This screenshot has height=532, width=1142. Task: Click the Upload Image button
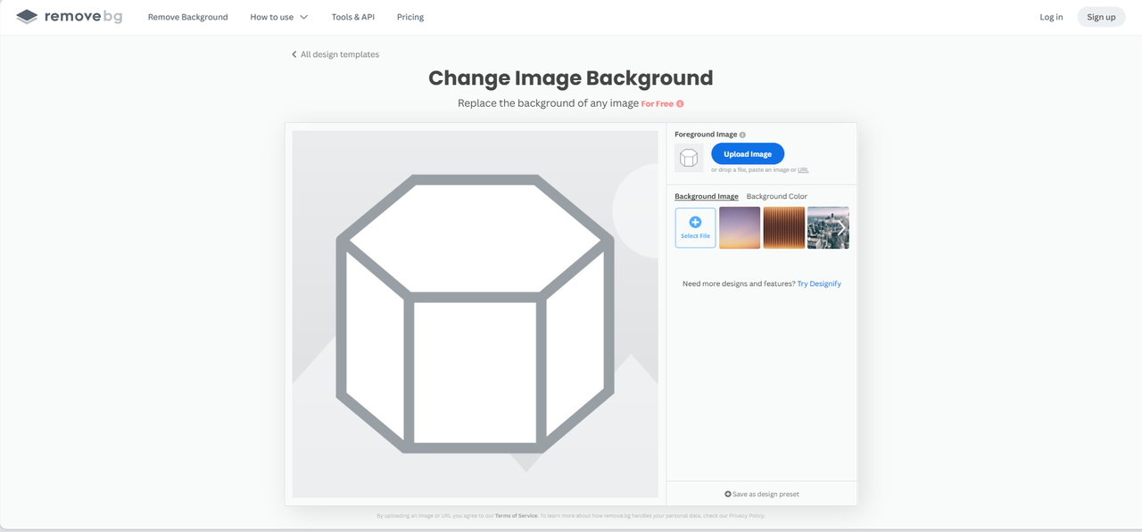pyautogui.click(x=748, y=154)
